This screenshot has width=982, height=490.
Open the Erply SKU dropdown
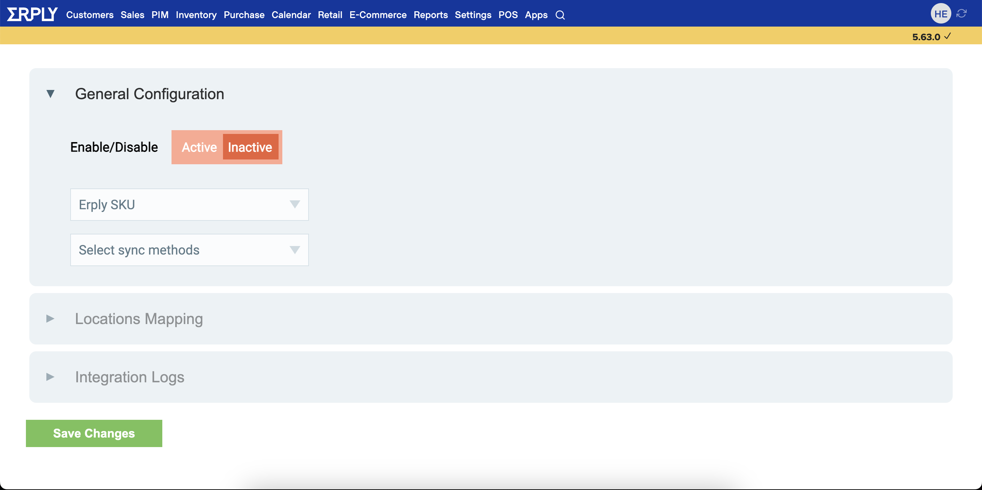tap(189, 204)
